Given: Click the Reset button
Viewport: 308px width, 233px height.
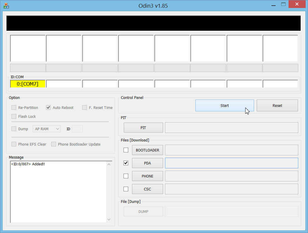Looking at the screenshot, I should point(277,105).
